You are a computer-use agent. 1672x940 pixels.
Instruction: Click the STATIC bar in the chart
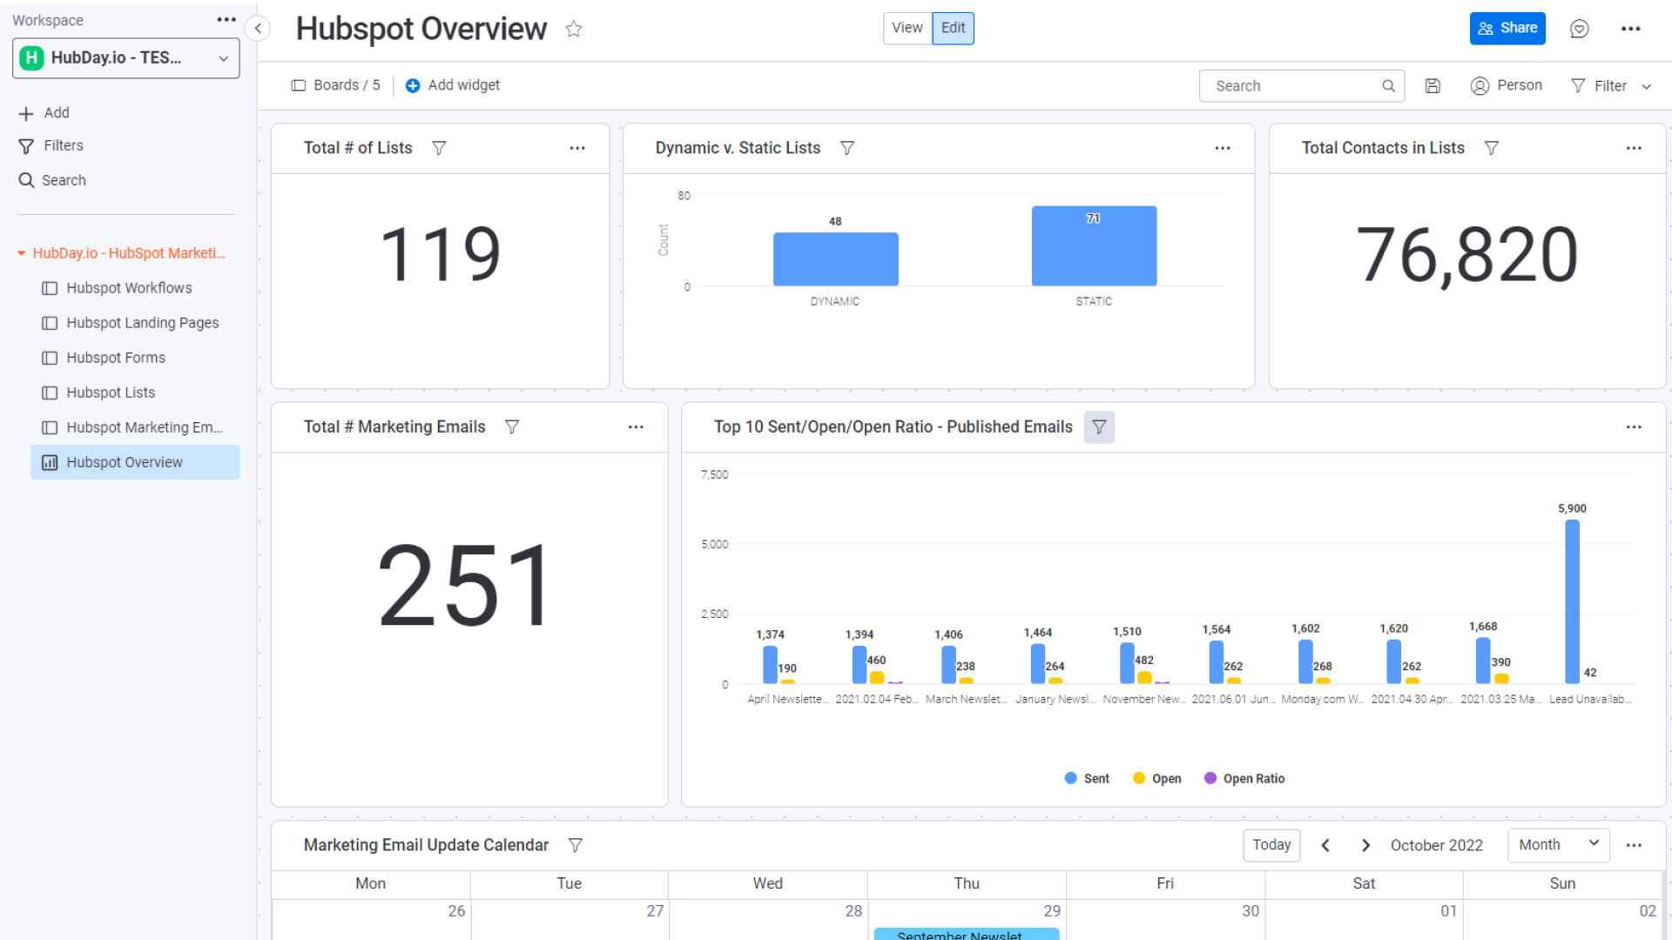(1094, 245)
